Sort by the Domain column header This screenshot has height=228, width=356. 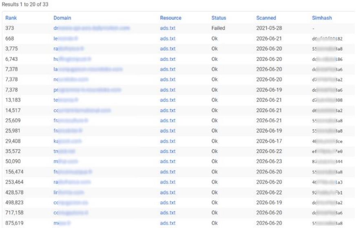point(62,18)
